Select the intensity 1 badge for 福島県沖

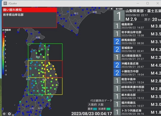117,26
